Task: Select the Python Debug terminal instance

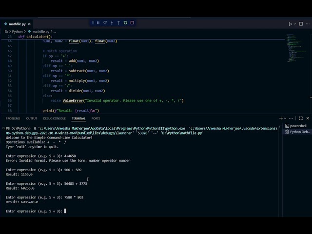Action: tap(298, 132)
